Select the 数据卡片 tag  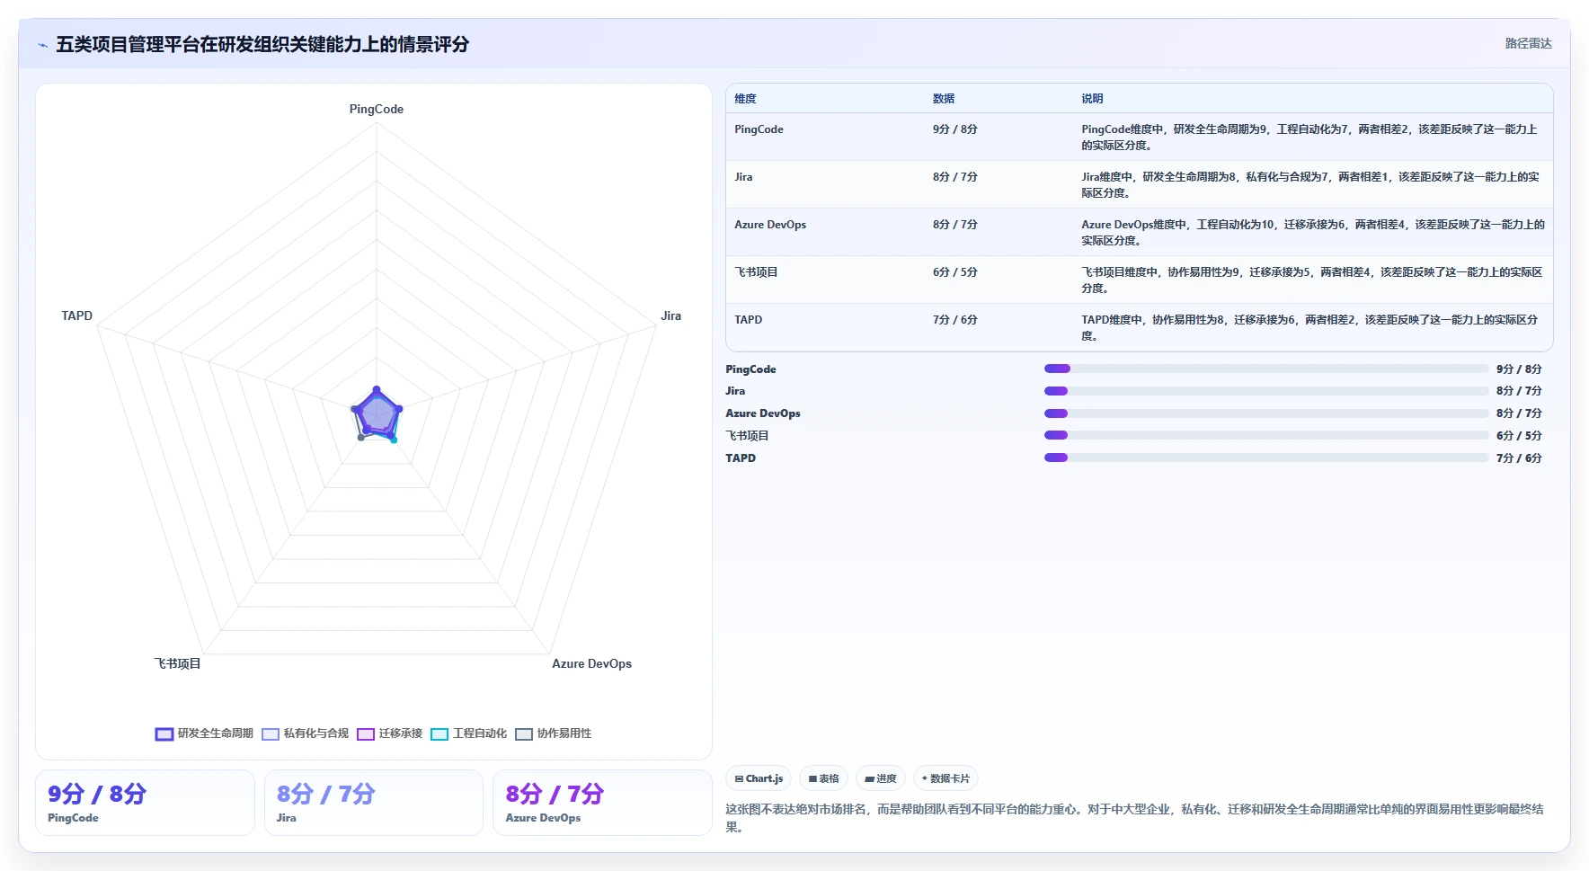(x=945, y=778)
